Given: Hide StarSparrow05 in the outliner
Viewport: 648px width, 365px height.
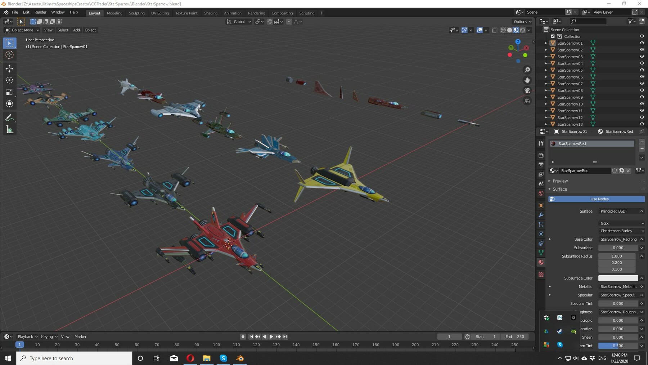Looking at the screenshot, I should 642,70.
